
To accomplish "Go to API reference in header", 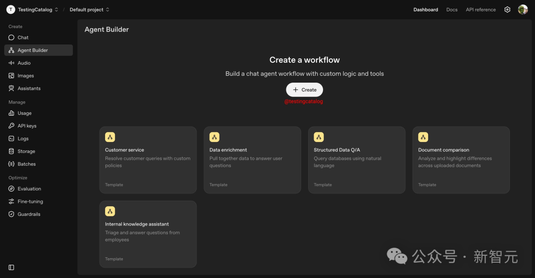I will (x=481, y=9).
